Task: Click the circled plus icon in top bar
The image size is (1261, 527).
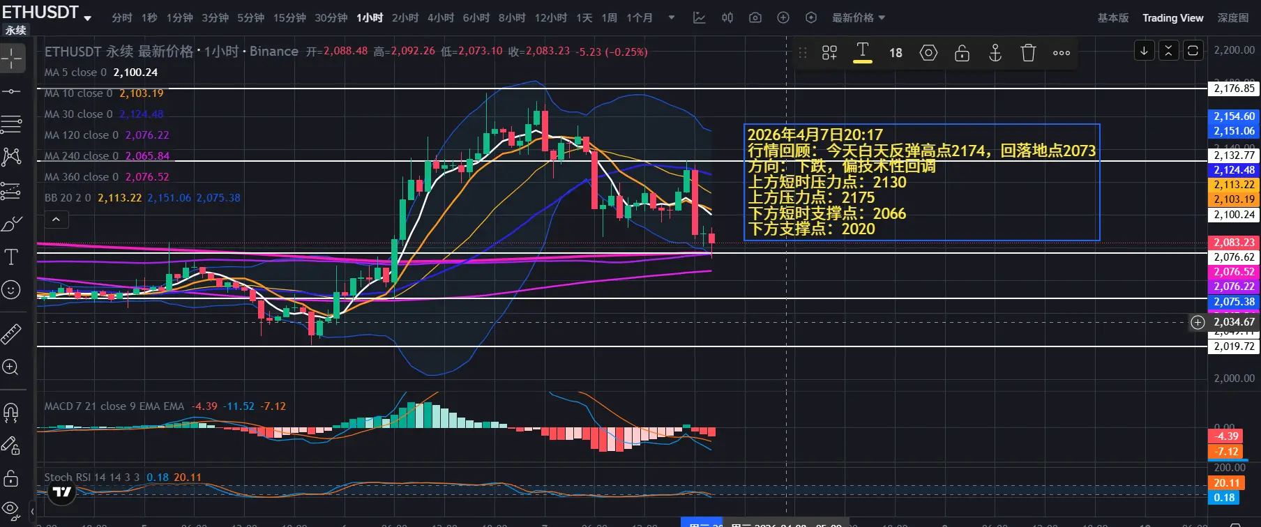Action: click(x=783, y=17)
